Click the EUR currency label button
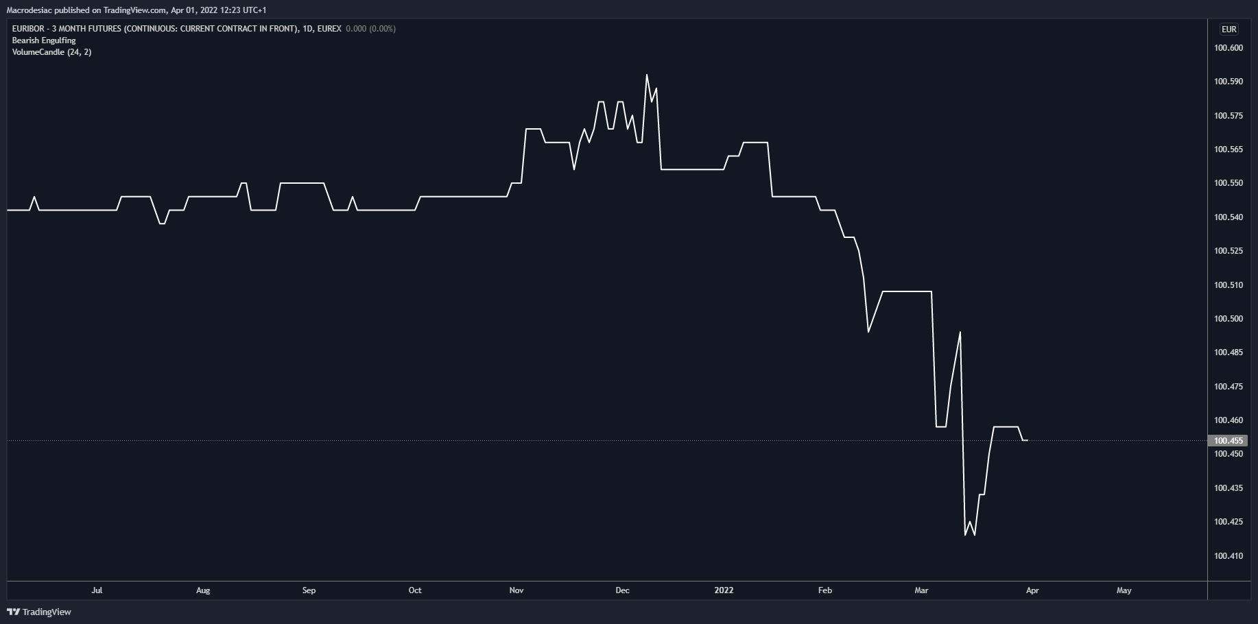The height and width of the screenshot is (624, 1258). (1229, 29)
